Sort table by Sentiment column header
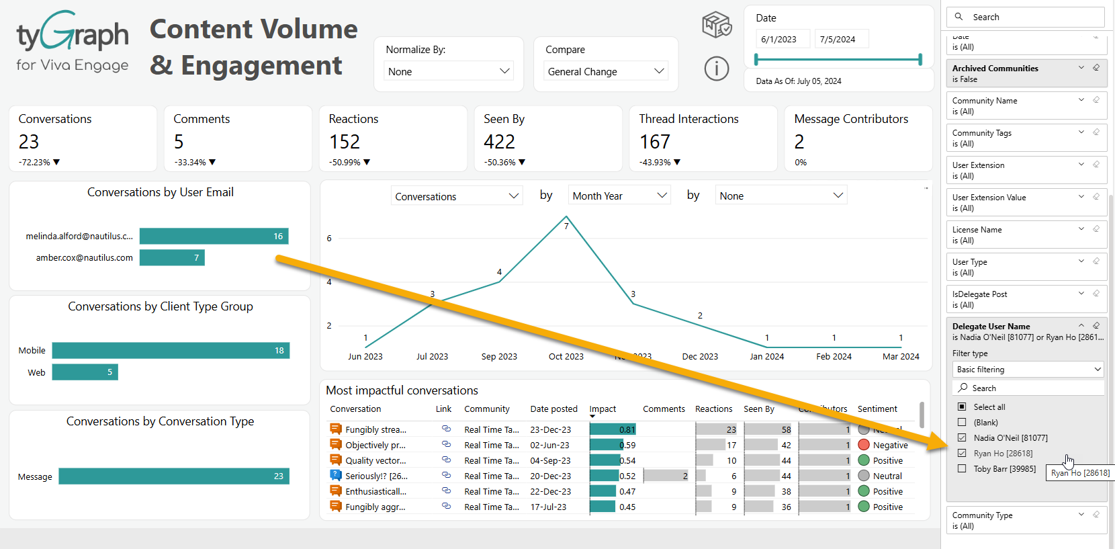Viewport: 1115px width, 549px height. point(877,409)
